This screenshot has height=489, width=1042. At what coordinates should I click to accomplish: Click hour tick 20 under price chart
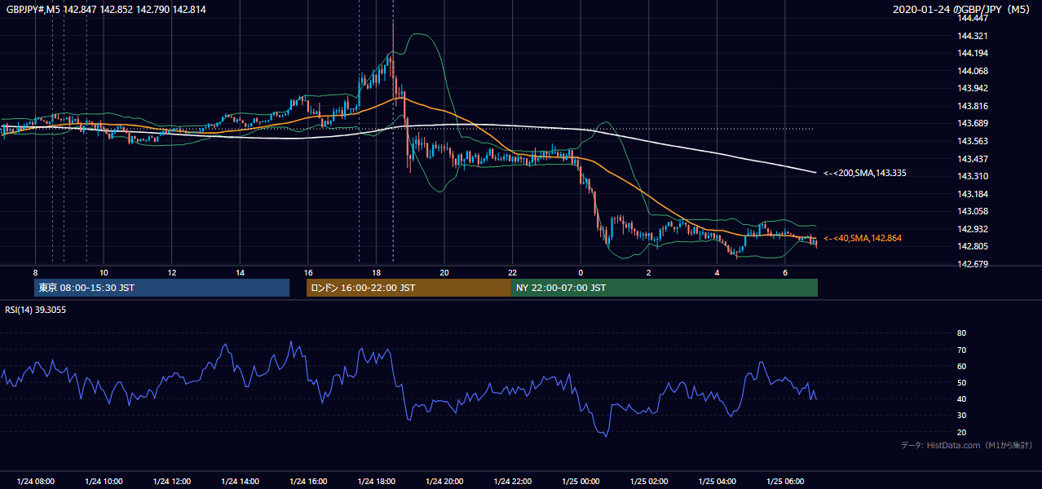pyautogui.click(x=444, y=272)
